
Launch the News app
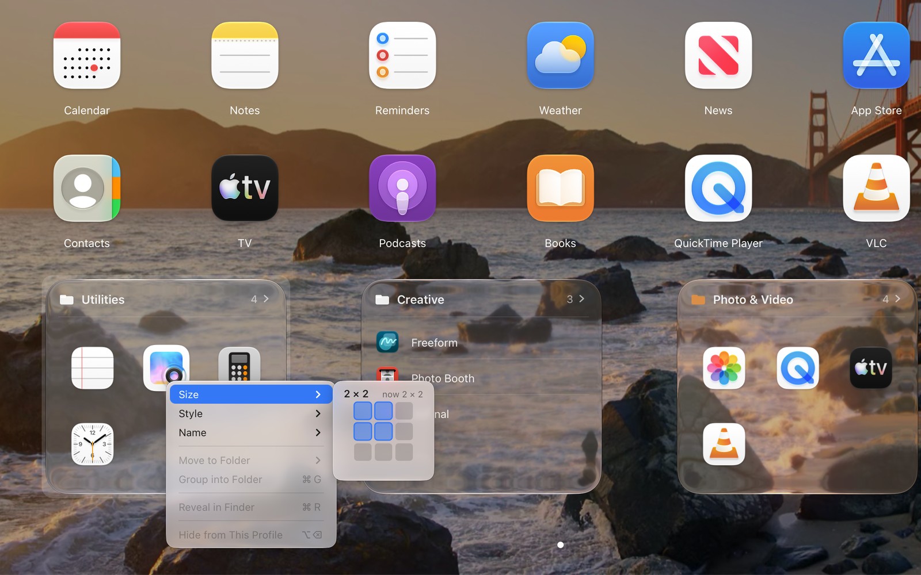click(x=718, y=55)
